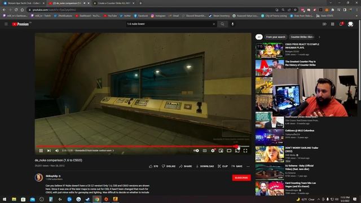Open more actions ellipsis under video
This screenshot has width=361, height=203.
tap(248, 166)
